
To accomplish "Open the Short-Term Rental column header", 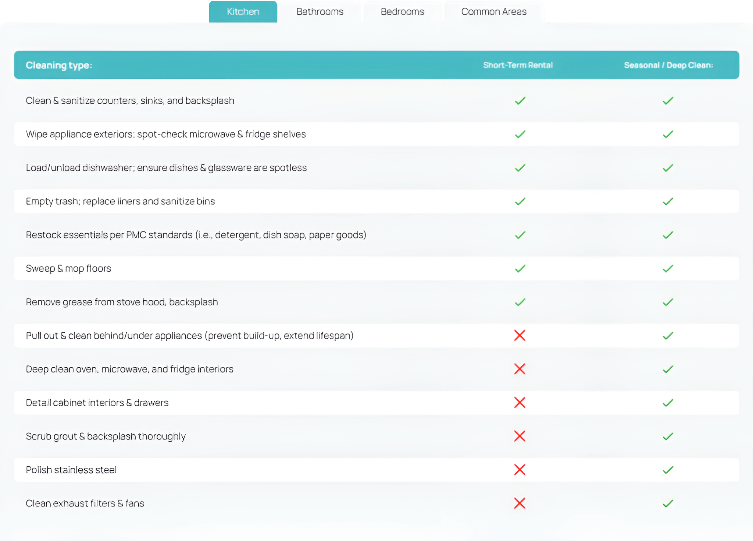I will [x=518, y=65].
